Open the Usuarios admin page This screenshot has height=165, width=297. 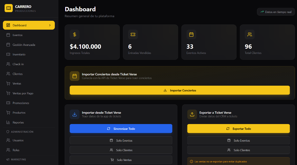29,140
